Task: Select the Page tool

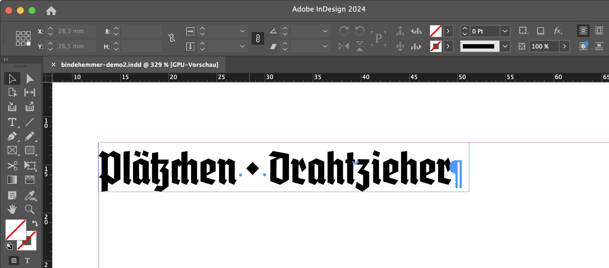Action: tap(12, 92)
